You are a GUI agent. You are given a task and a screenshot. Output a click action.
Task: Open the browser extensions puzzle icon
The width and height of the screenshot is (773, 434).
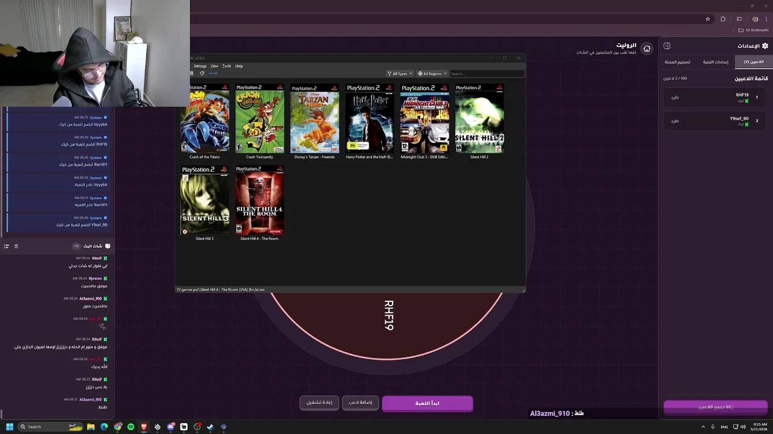(723, 19)
